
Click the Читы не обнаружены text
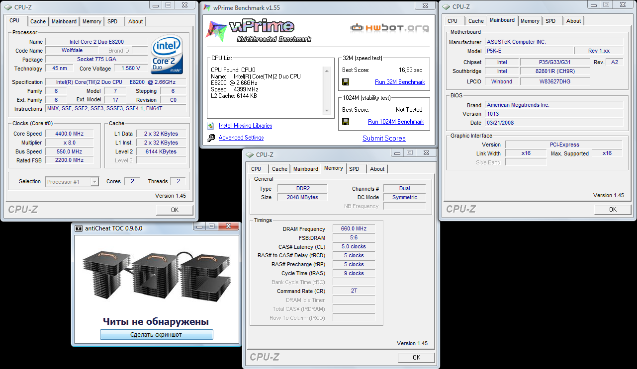[156, 321]
